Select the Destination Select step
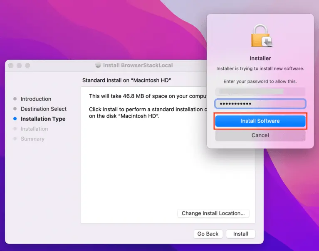The height and width of the screenshot is (251, 319). click(x=43, y=109)
